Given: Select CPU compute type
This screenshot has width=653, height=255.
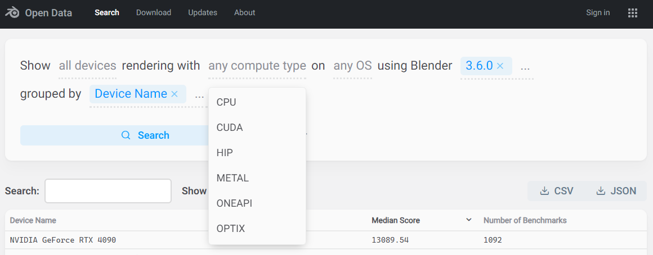Looking at the screenshot, I should click(x=257, y=102).
